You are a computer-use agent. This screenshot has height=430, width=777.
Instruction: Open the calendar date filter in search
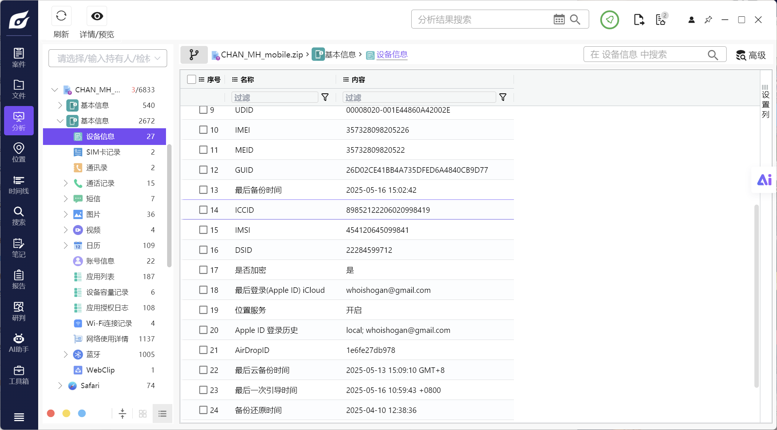tap(559, 19)
